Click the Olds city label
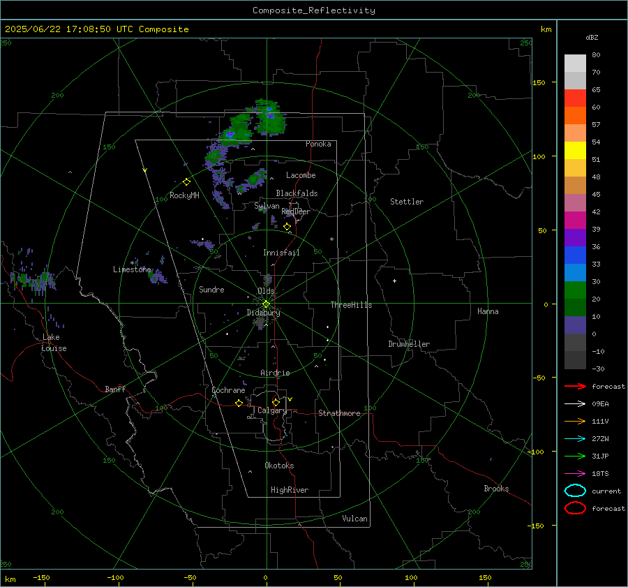Image resolution: width=628 pixels, height=587 pixels. pos(266,291)
